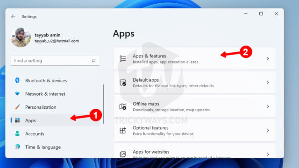299x168 pixels.
Task: Open Default apps
Action: 194,83
